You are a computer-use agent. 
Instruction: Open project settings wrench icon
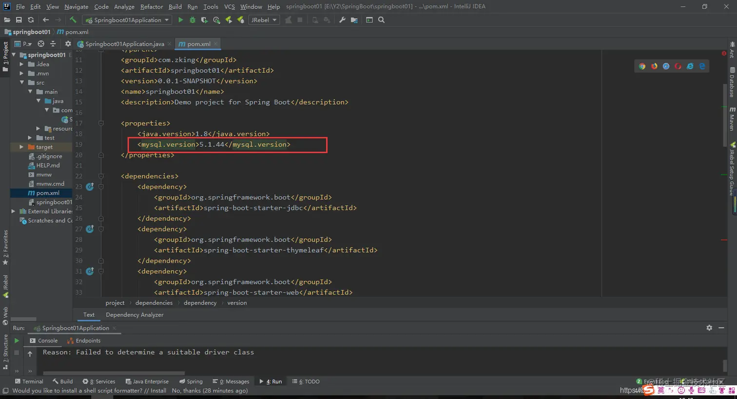342,20
